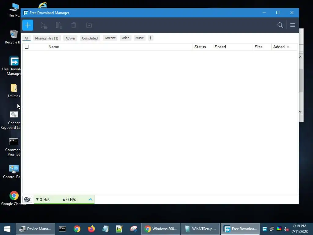The height and width of the screenshot is (235, 313).
Task: Click the start all downloads play icon
Action: pyautogui.click(x=44, y=25)
